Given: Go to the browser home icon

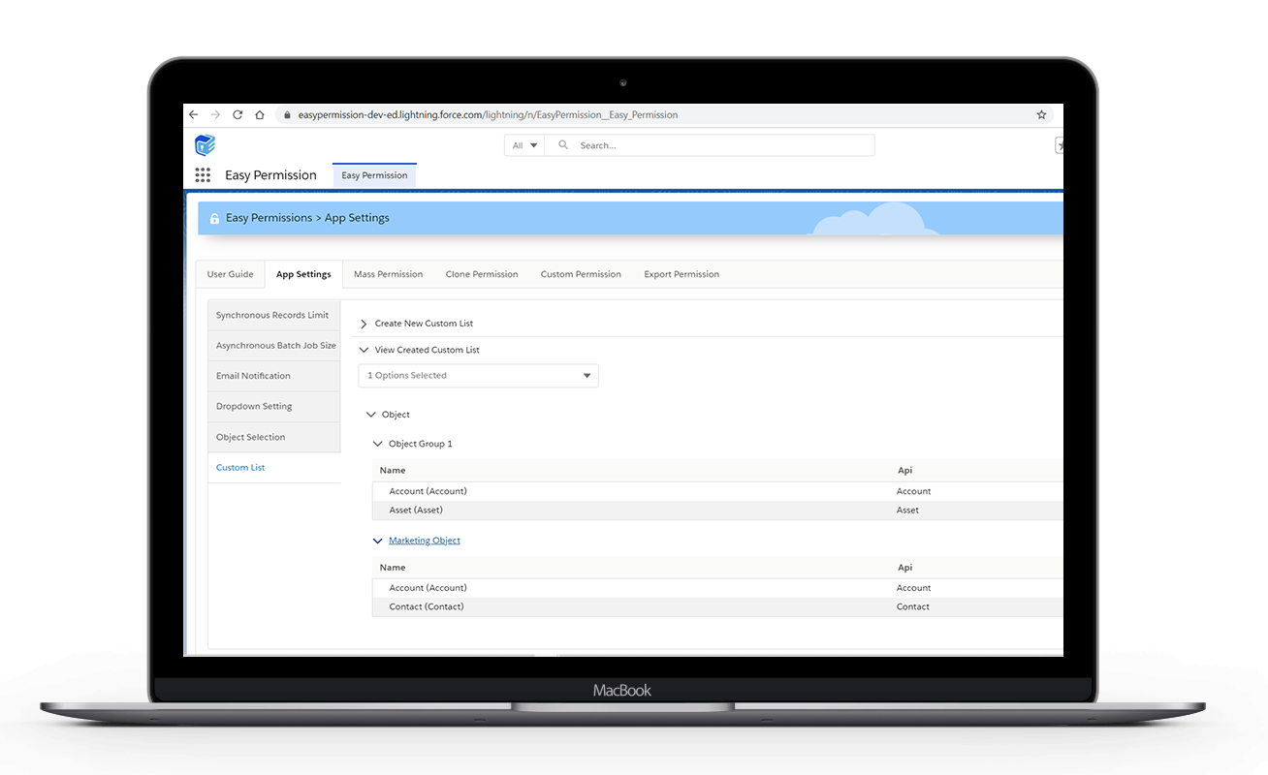Looking at the screenshot, I should (260, 114).
